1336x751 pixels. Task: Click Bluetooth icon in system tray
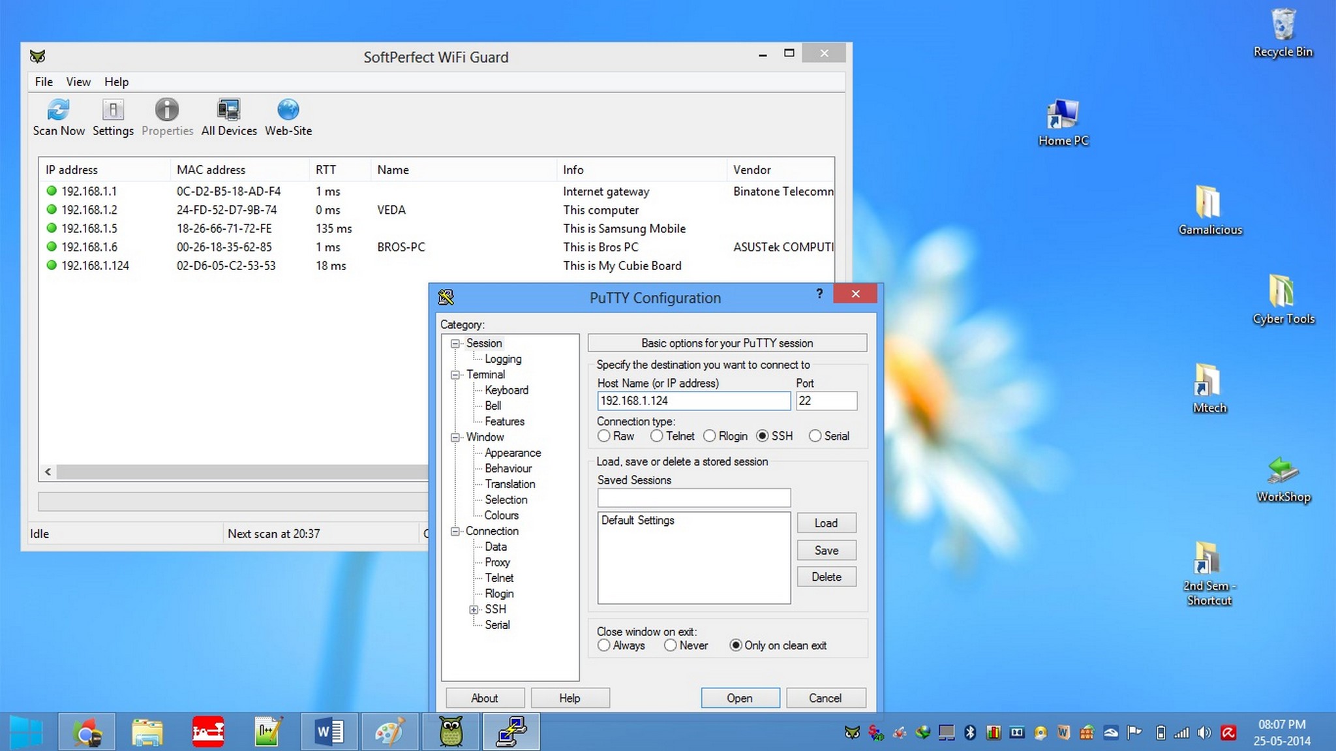[970, 733]
